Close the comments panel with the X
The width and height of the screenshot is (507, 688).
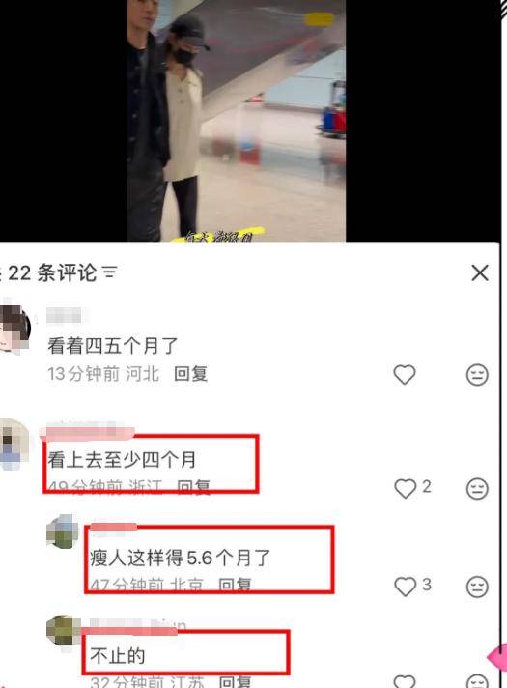(480, 272)
